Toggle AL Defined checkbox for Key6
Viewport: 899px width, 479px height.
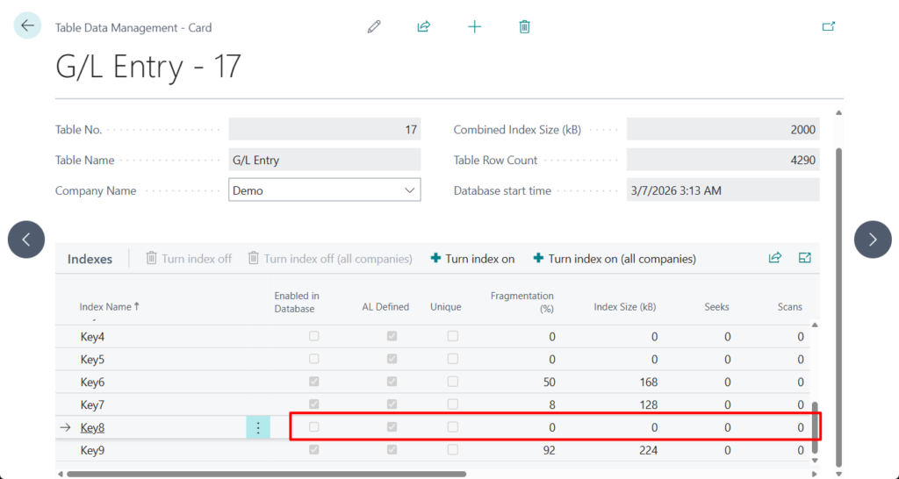[392, 382]
